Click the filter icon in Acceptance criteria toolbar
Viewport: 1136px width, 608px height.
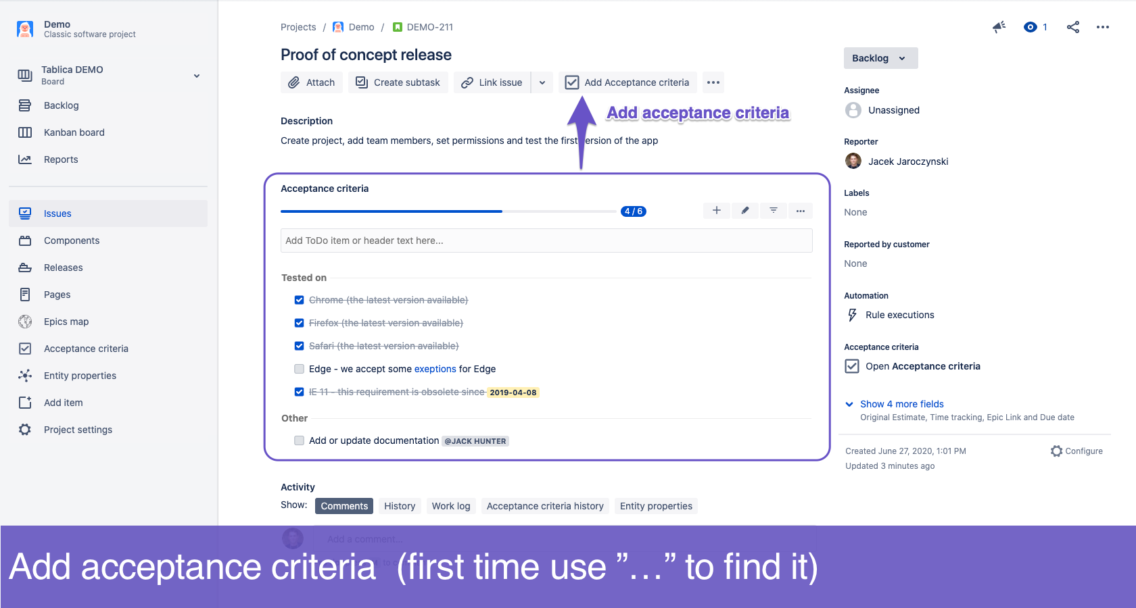pos(773,211)
